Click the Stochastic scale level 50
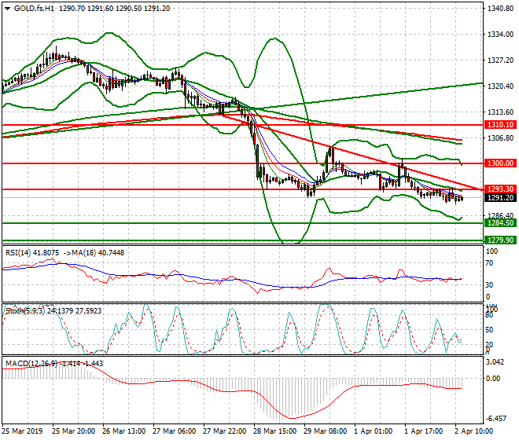The height and width of the screenshot is (440, 519). point(489,330)
